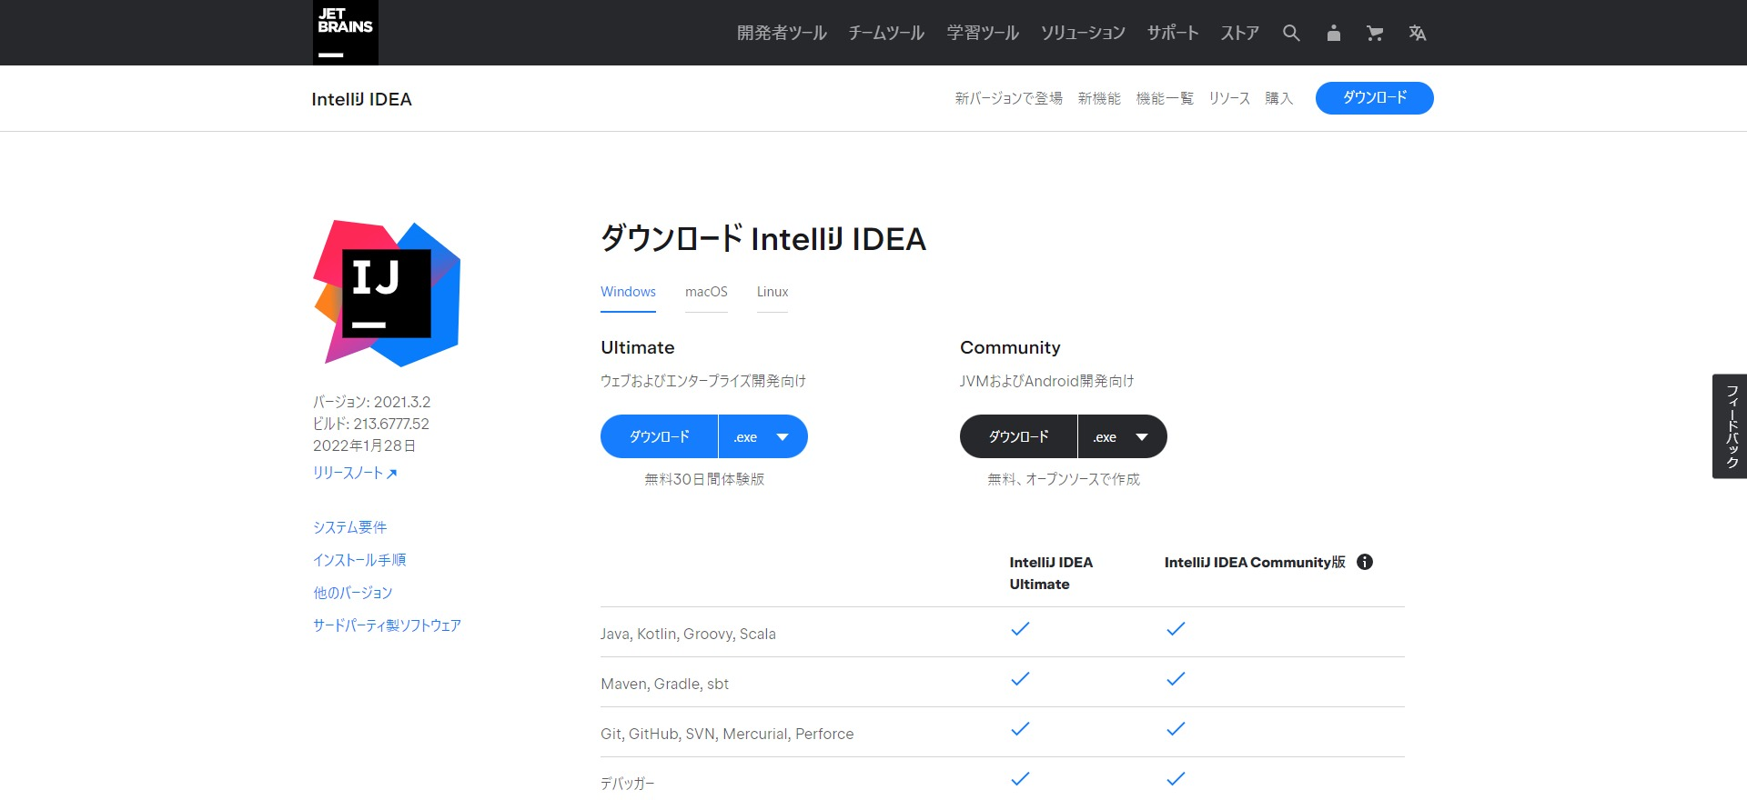Open サードパーティ製ソフトウェア link
This screenshot has height=800, width=1747.
tap(387, 625)
